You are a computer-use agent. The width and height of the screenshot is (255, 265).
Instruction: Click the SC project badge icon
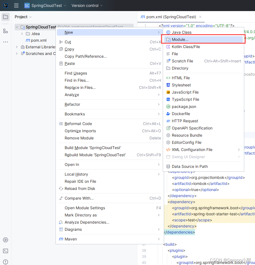tap(27, 6)
